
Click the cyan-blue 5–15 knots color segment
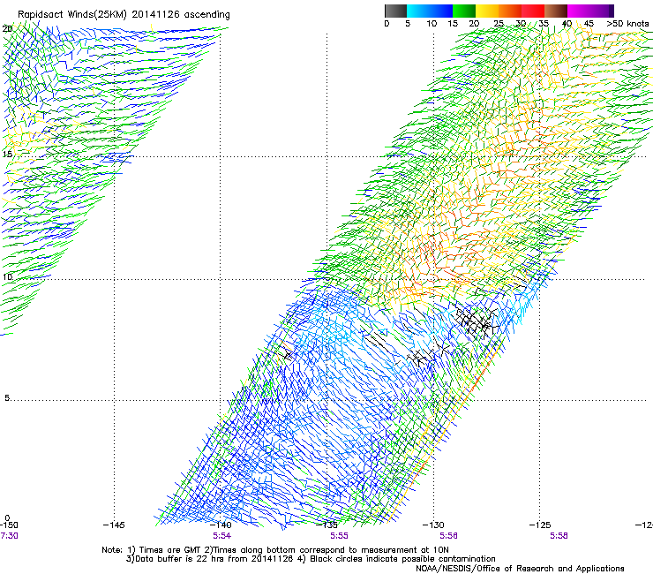click(x=430, y=11)
